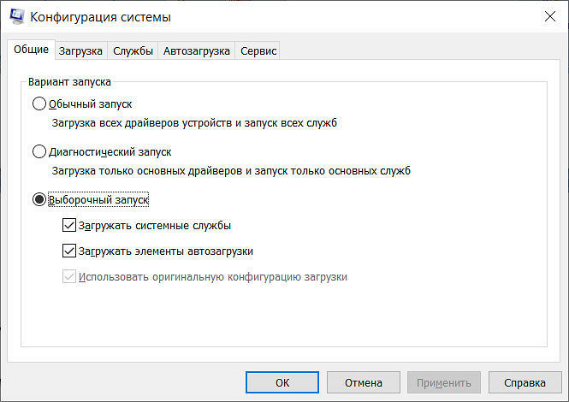This screenshot has height=402, width=569.
Task: Go to the Службы tab
Action: click(133, 51)
